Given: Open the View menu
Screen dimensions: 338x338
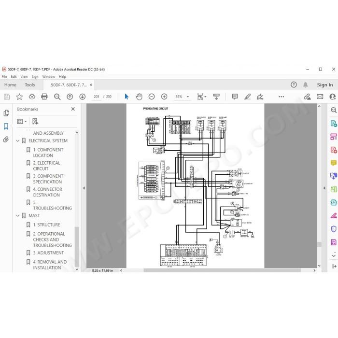Looking at the screenshot, I should coord(24,76).
